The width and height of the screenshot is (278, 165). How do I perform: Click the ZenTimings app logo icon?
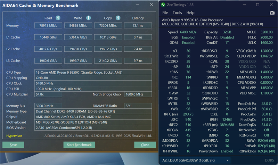163,5
